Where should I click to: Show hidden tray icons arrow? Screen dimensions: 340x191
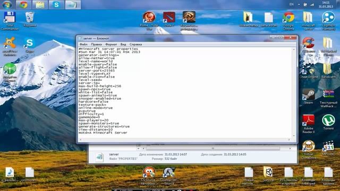click(299, 4)
